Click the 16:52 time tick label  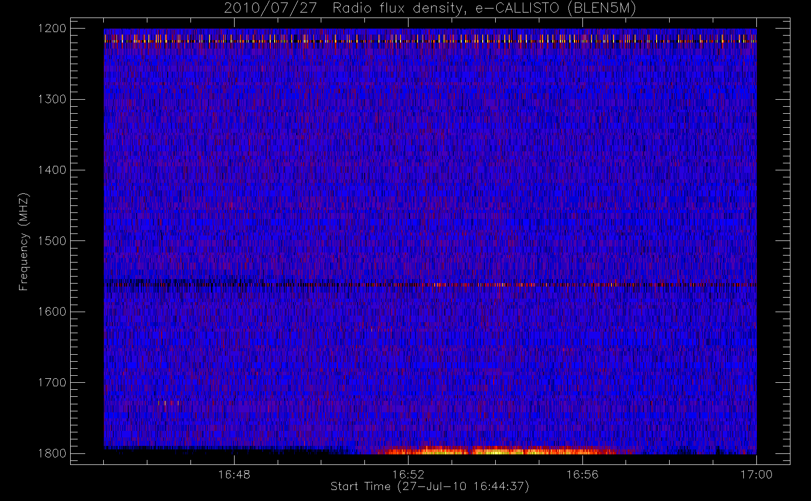click(408, 474)
